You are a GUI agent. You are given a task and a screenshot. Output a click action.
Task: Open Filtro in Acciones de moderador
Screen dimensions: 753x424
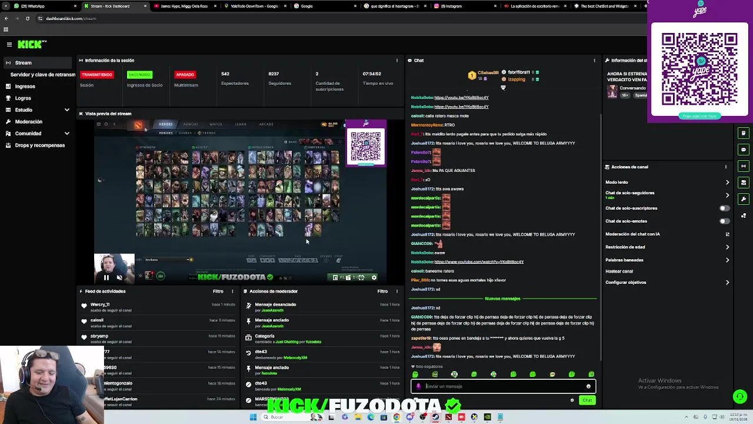pyautogui.click(x=383, y=291)
